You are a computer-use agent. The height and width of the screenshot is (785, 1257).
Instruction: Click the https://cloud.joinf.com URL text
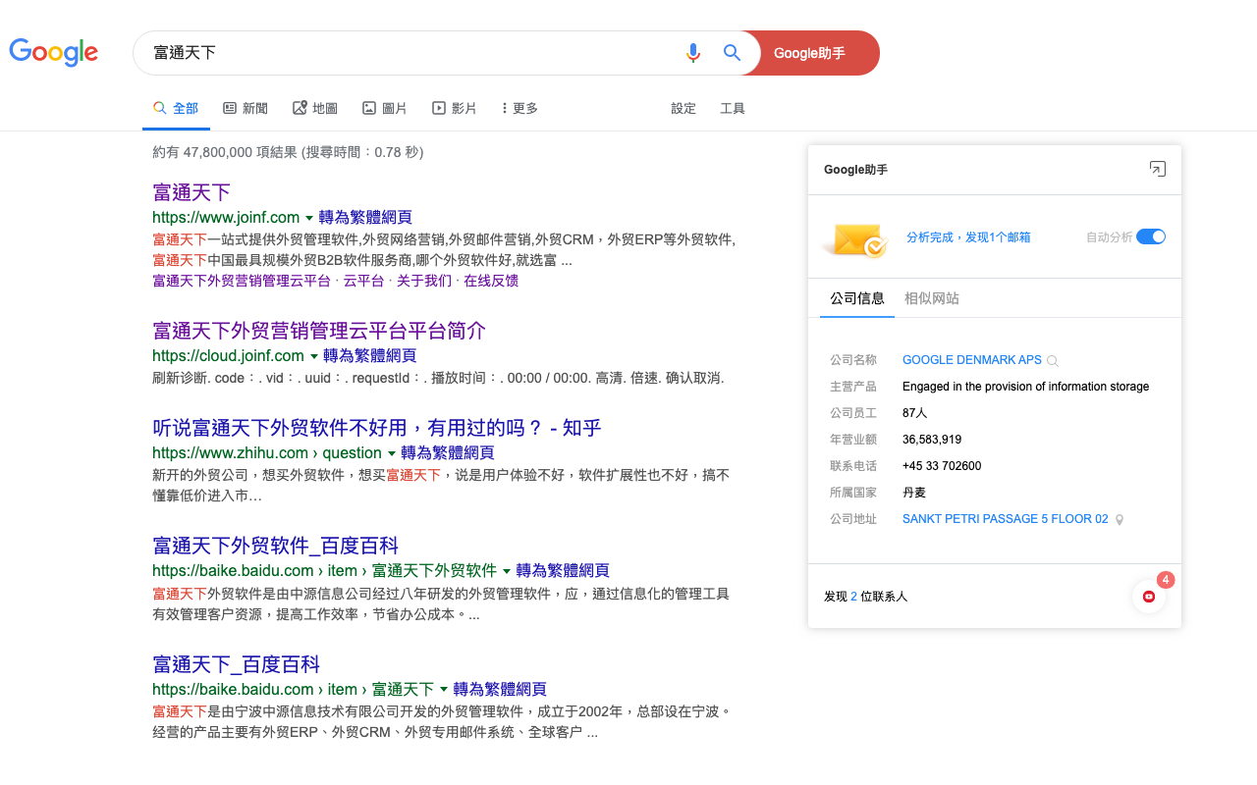228,355
